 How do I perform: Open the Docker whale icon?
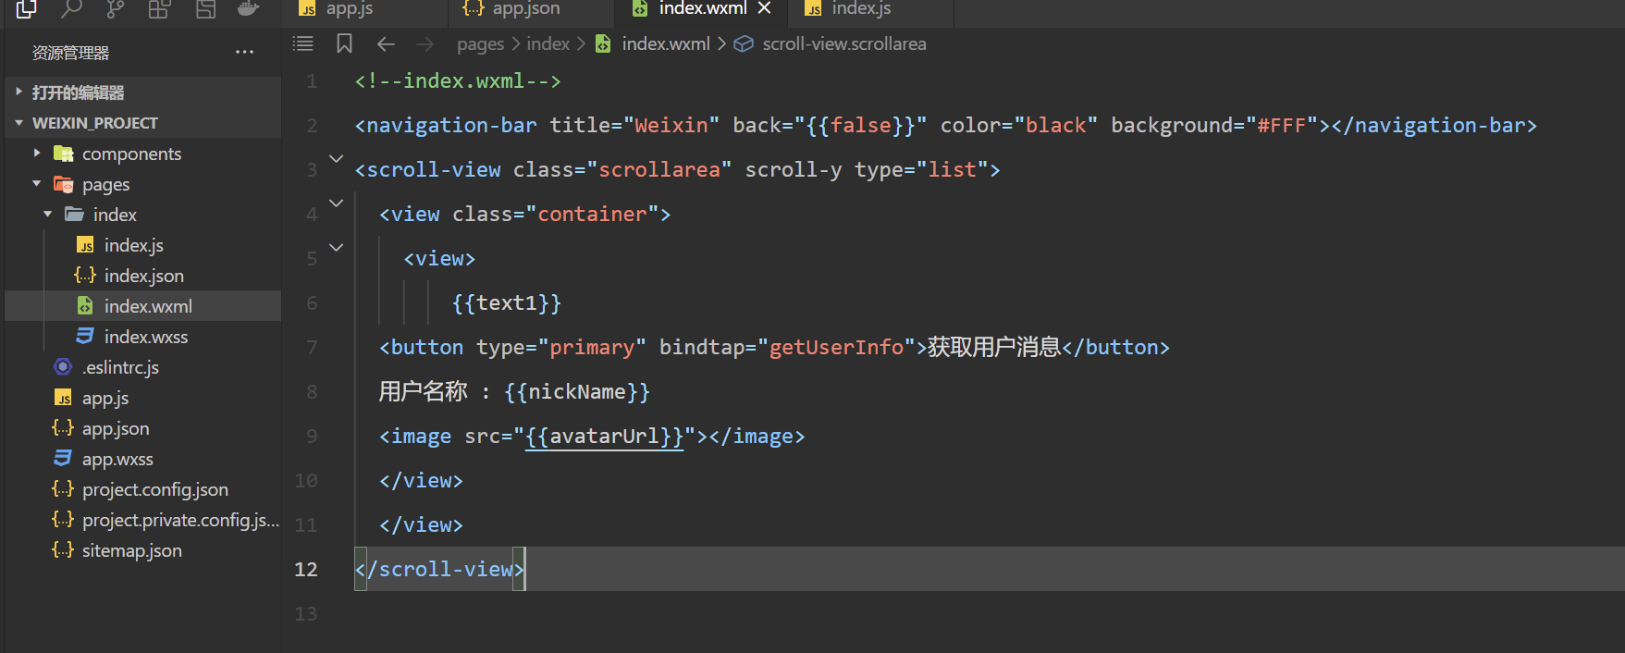[x=248, y=8]
